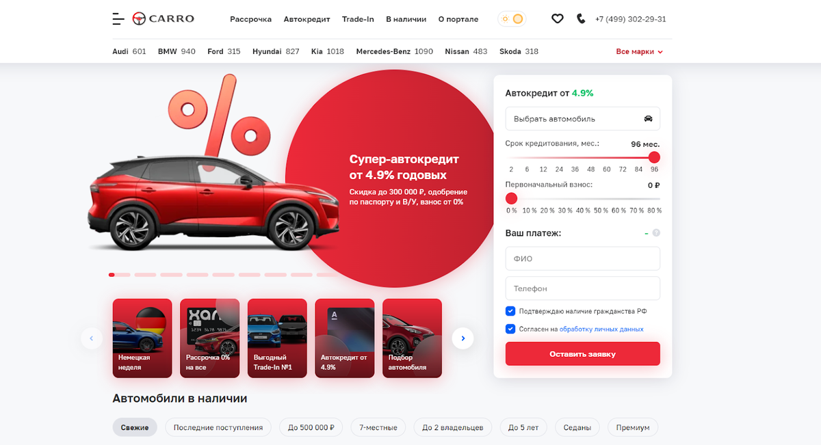Click the phone handset icon
821x445 pixels.
[581, 19]
